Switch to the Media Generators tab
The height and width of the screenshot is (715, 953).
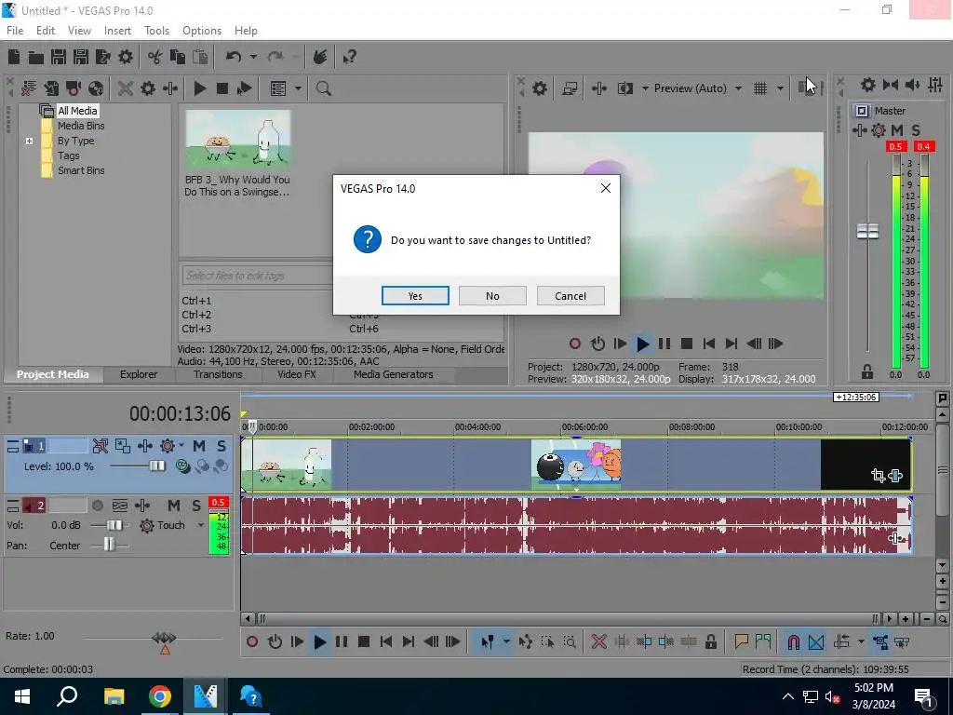click(x=394, y=374)
